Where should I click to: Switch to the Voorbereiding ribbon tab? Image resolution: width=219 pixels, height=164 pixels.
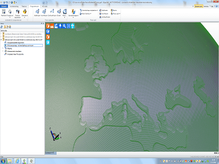[14, 6]
